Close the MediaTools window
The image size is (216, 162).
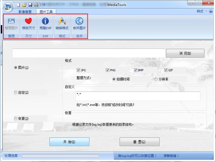tap(209, 3)
